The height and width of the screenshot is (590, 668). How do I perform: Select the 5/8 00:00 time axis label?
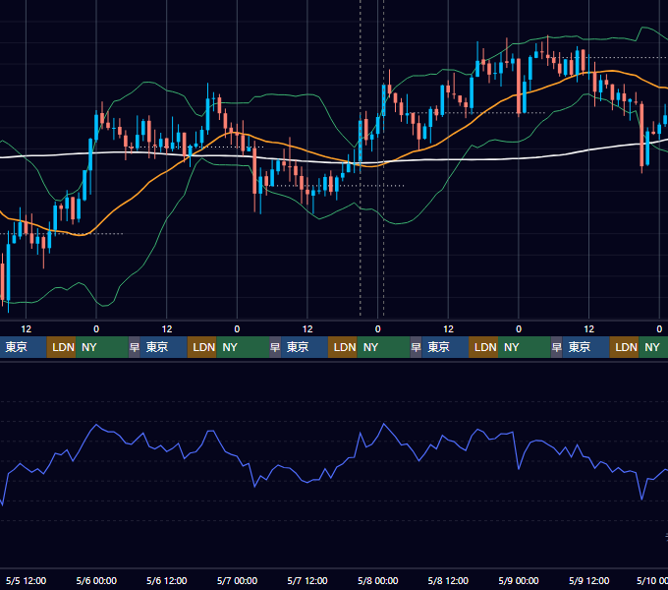[x=378, y=580]
